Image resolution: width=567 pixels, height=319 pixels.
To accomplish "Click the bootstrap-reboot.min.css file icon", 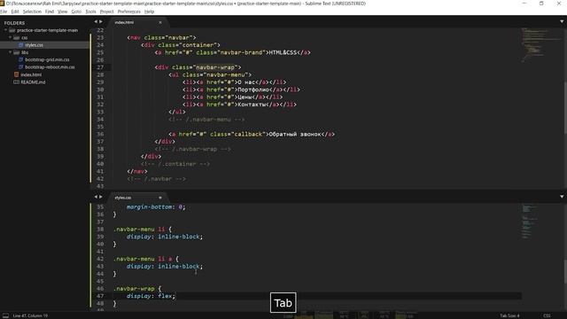I will coord(21,67).
